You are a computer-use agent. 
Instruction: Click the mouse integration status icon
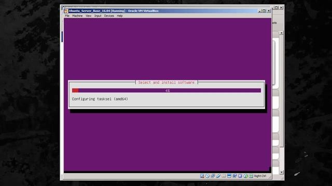pyautogui.click(x=245, y=176)
